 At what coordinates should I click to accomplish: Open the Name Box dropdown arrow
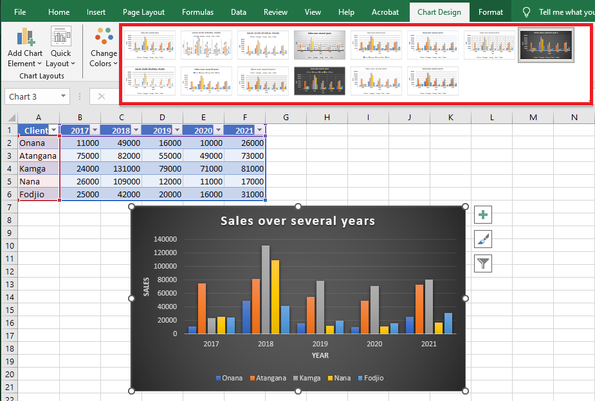(x=63, y=96)
